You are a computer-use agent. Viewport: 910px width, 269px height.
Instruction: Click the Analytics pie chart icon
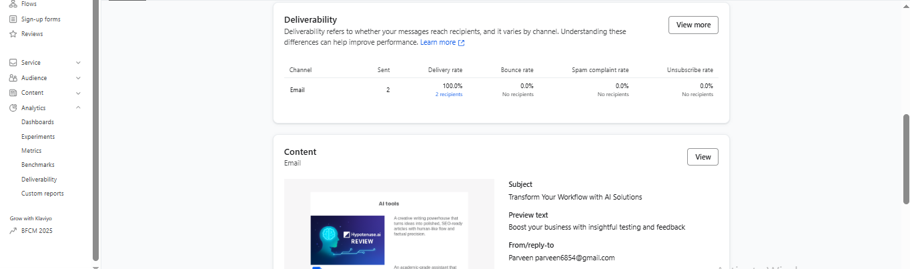pyautogui.click(x=13, y=108)
